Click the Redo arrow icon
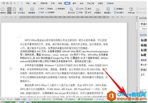Viewport: 148px width, 103px height. click(x=18, y=3)
